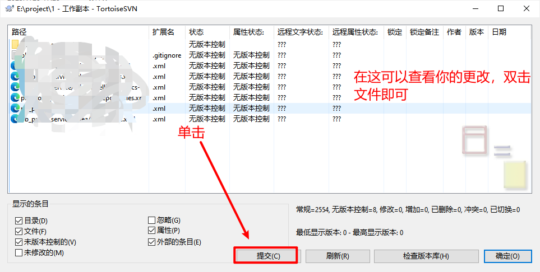Viewport: 540px width, 272px height.
Task: Toggle the 属性(P) checkbox
Action: pos(151,231)
